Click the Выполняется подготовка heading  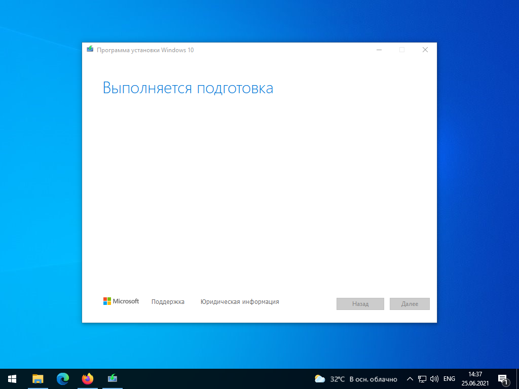pos(188,88)
